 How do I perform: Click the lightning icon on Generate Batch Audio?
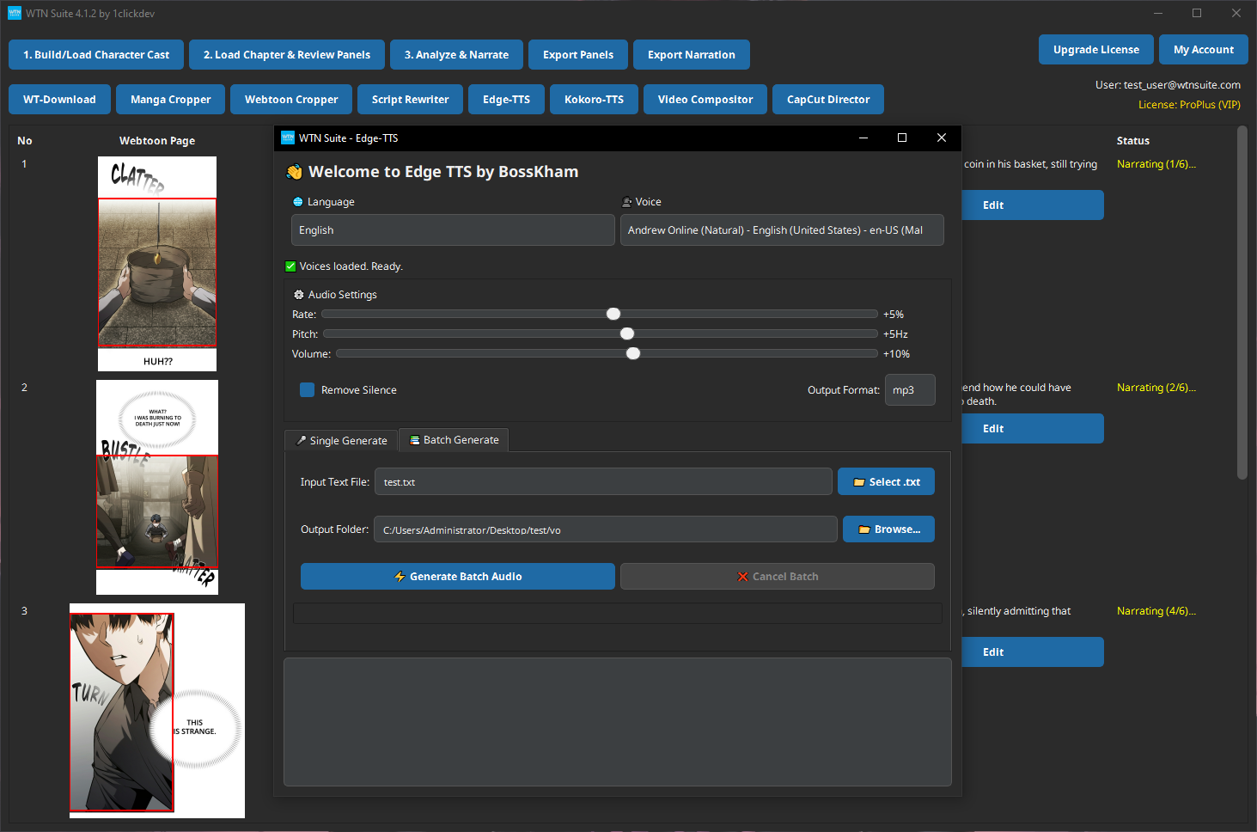[x=401, y=576]
